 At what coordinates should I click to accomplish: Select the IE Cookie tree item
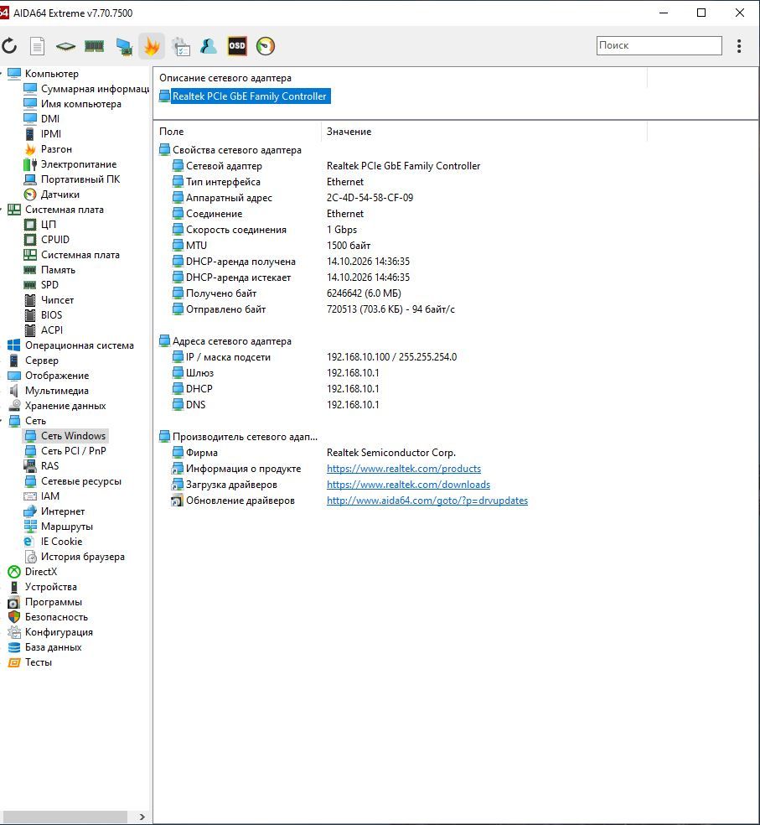tap(61, 542)
